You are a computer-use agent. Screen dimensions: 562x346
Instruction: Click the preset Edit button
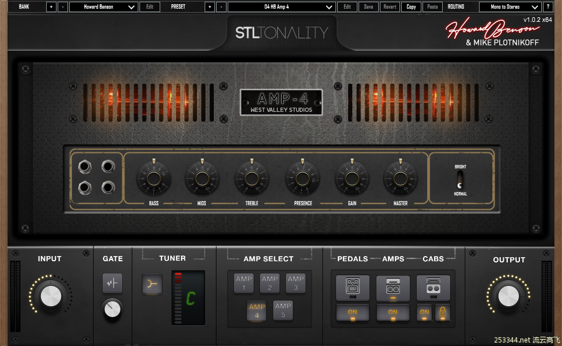(x=348, y=6)
